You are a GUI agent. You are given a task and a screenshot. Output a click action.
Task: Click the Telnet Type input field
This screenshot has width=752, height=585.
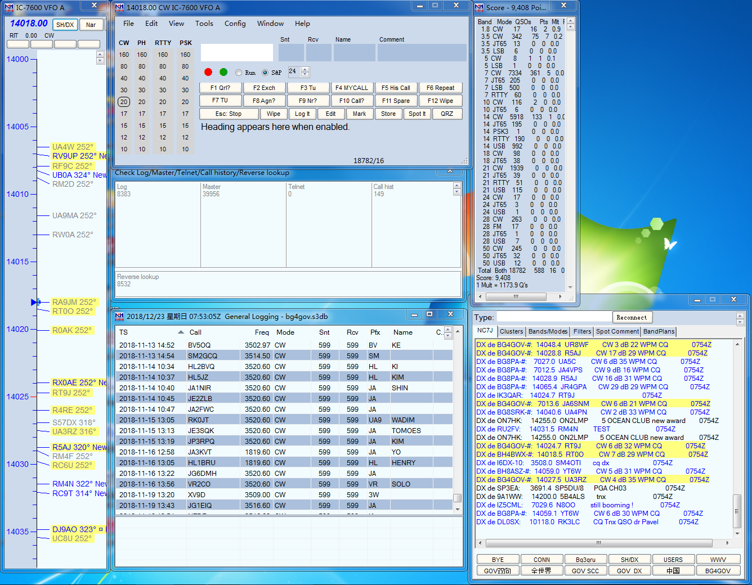coord(554,317)
